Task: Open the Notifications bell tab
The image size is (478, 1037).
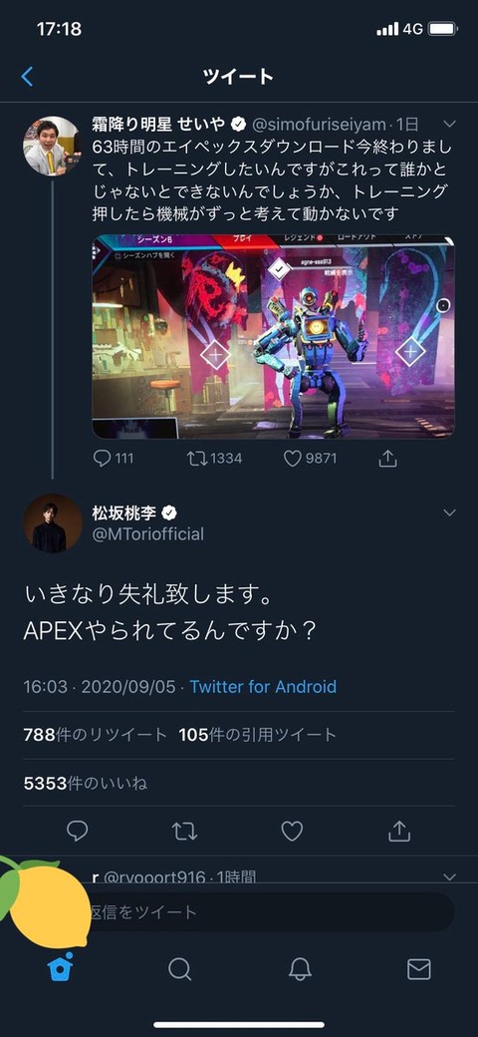Action: [300, 969]
